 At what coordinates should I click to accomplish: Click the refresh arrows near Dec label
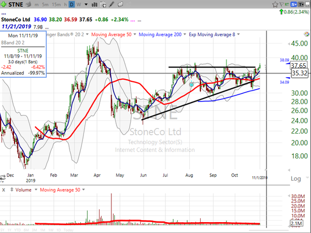tap(3, 178)
